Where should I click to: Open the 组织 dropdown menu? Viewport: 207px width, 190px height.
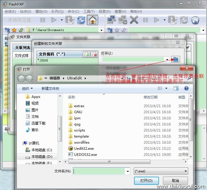point(27,88)
